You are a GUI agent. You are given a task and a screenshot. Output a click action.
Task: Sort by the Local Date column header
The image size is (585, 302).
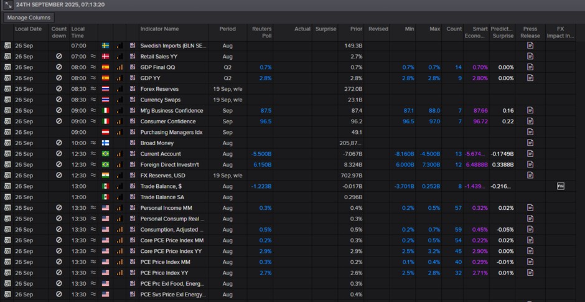(x=28, y=29)
